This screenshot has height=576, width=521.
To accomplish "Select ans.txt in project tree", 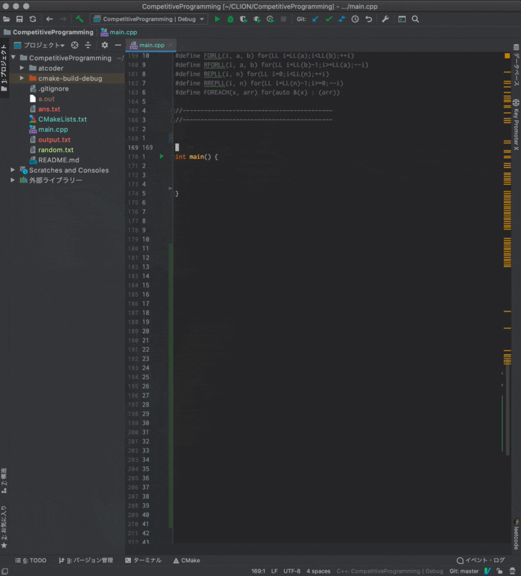I will [x=49, y=109].
